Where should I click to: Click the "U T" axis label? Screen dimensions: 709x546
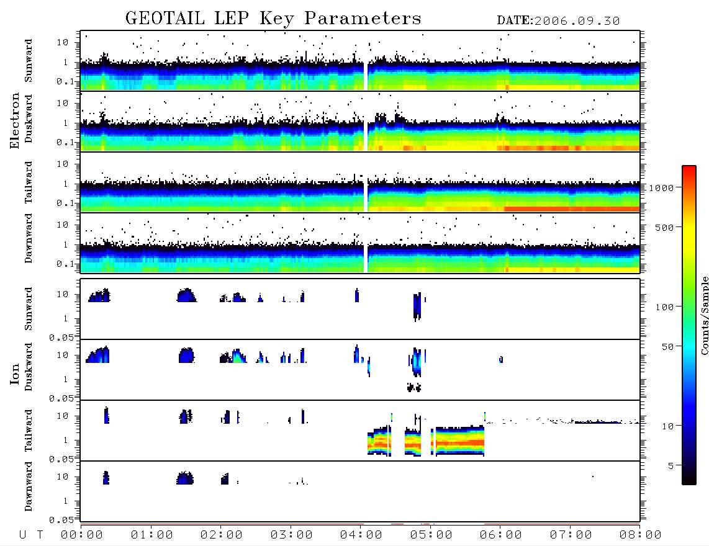tap(31, 535)
